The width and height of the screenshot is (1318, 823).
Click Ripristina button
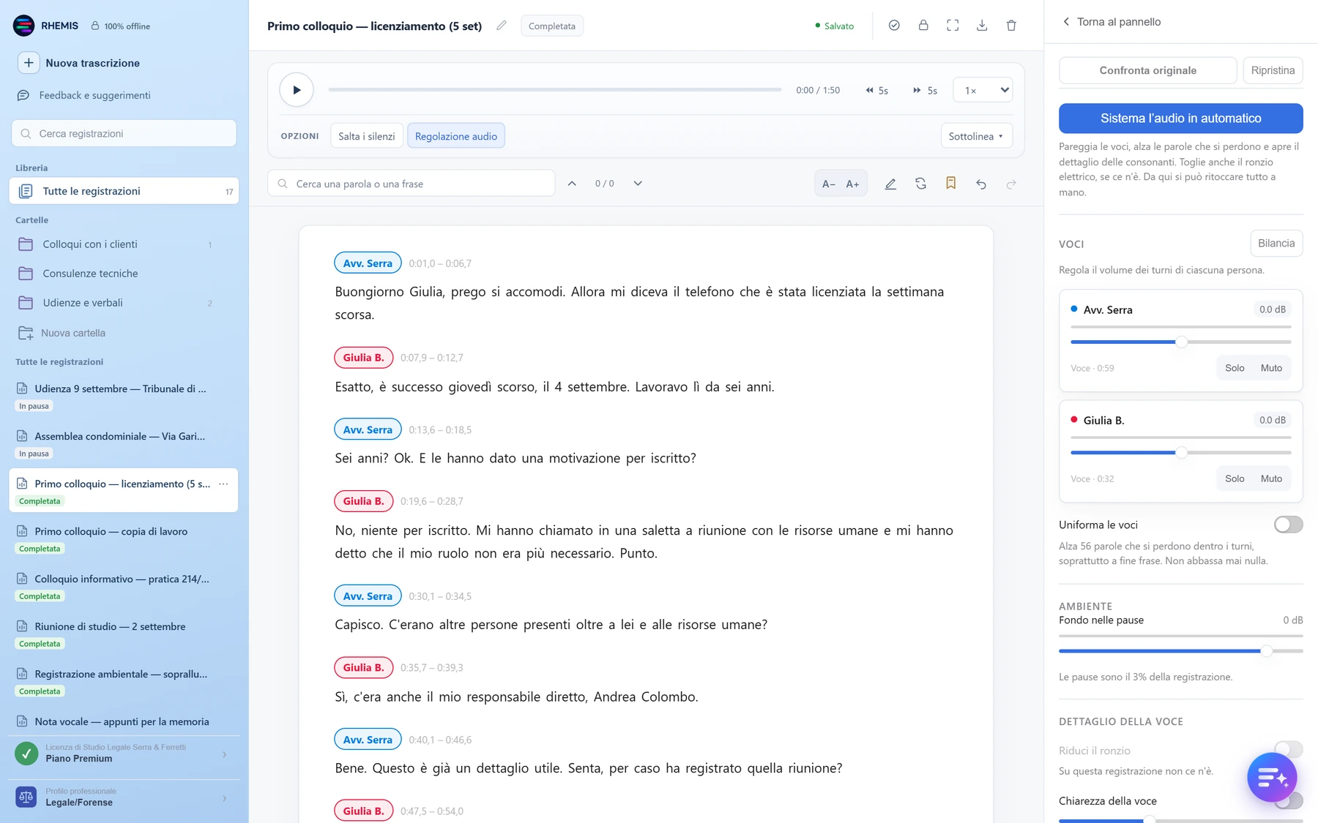click(1273, 70)
